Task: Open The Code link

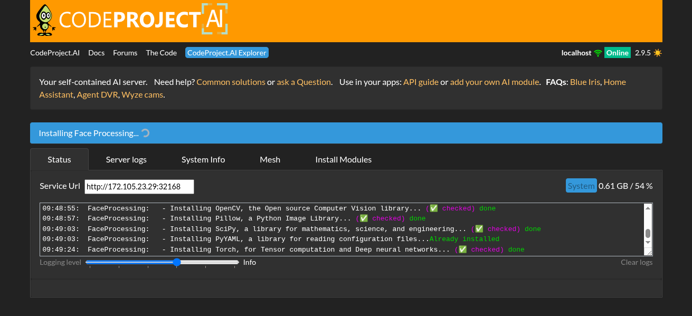Action: point(161,53)
